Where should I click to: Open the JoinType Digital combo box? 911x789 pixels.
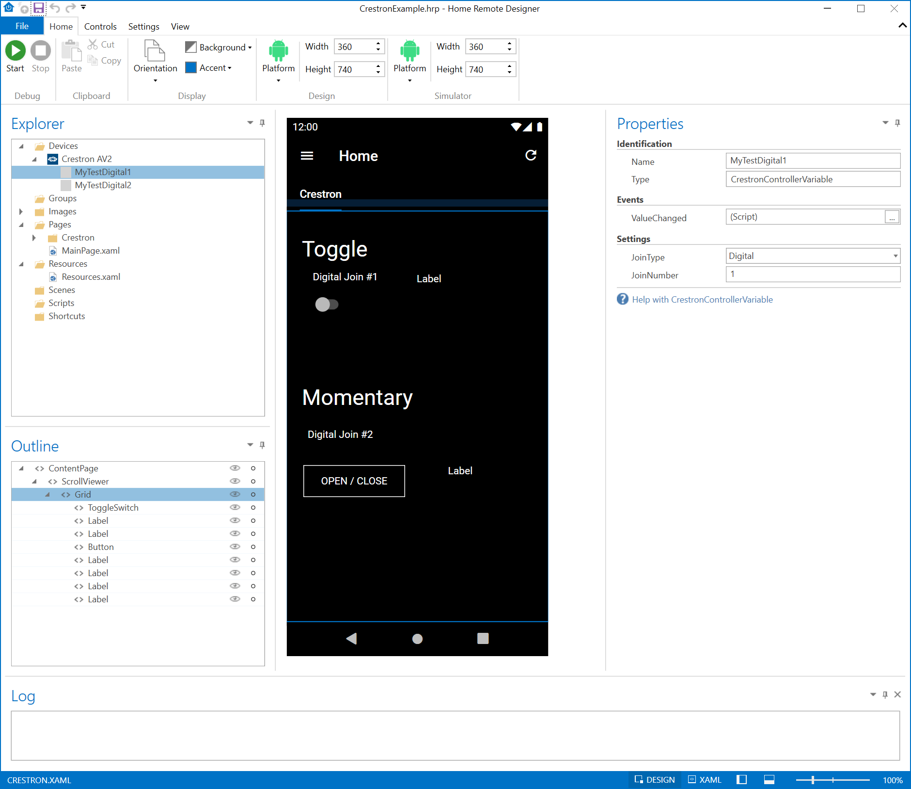pyautogui.click(x=813, y=256)
